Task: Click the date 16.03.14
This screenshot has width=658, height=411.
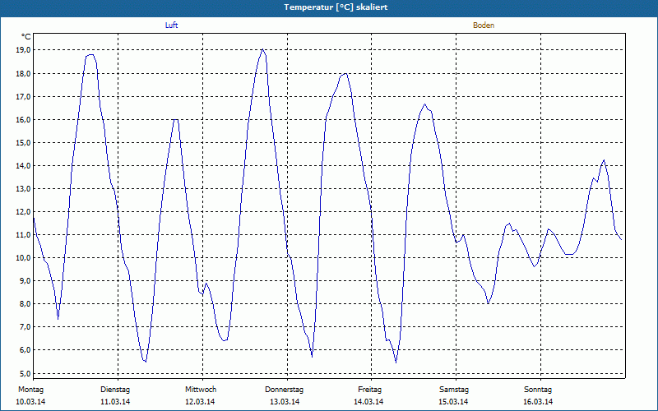Action: click(538, 402)
